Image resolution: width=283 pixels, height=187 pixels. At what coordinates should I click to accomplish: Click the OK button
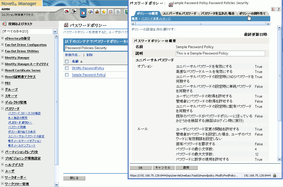coord(141,168)
